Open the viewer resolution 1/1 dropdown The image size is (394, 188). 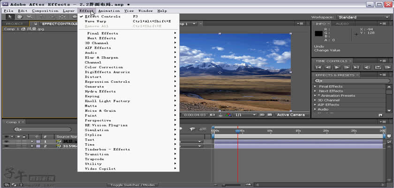tap(245, 115)
